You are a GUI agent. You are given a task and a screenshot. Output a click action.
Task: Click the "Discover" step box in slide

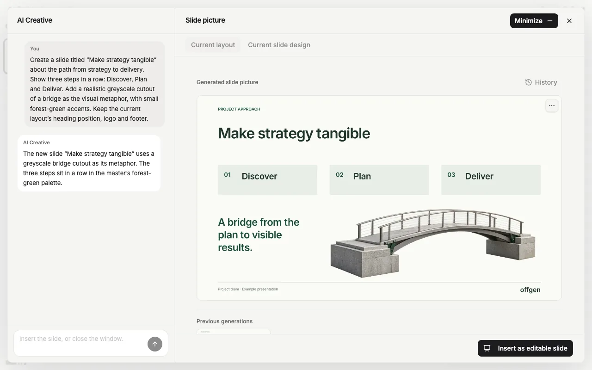267,180
